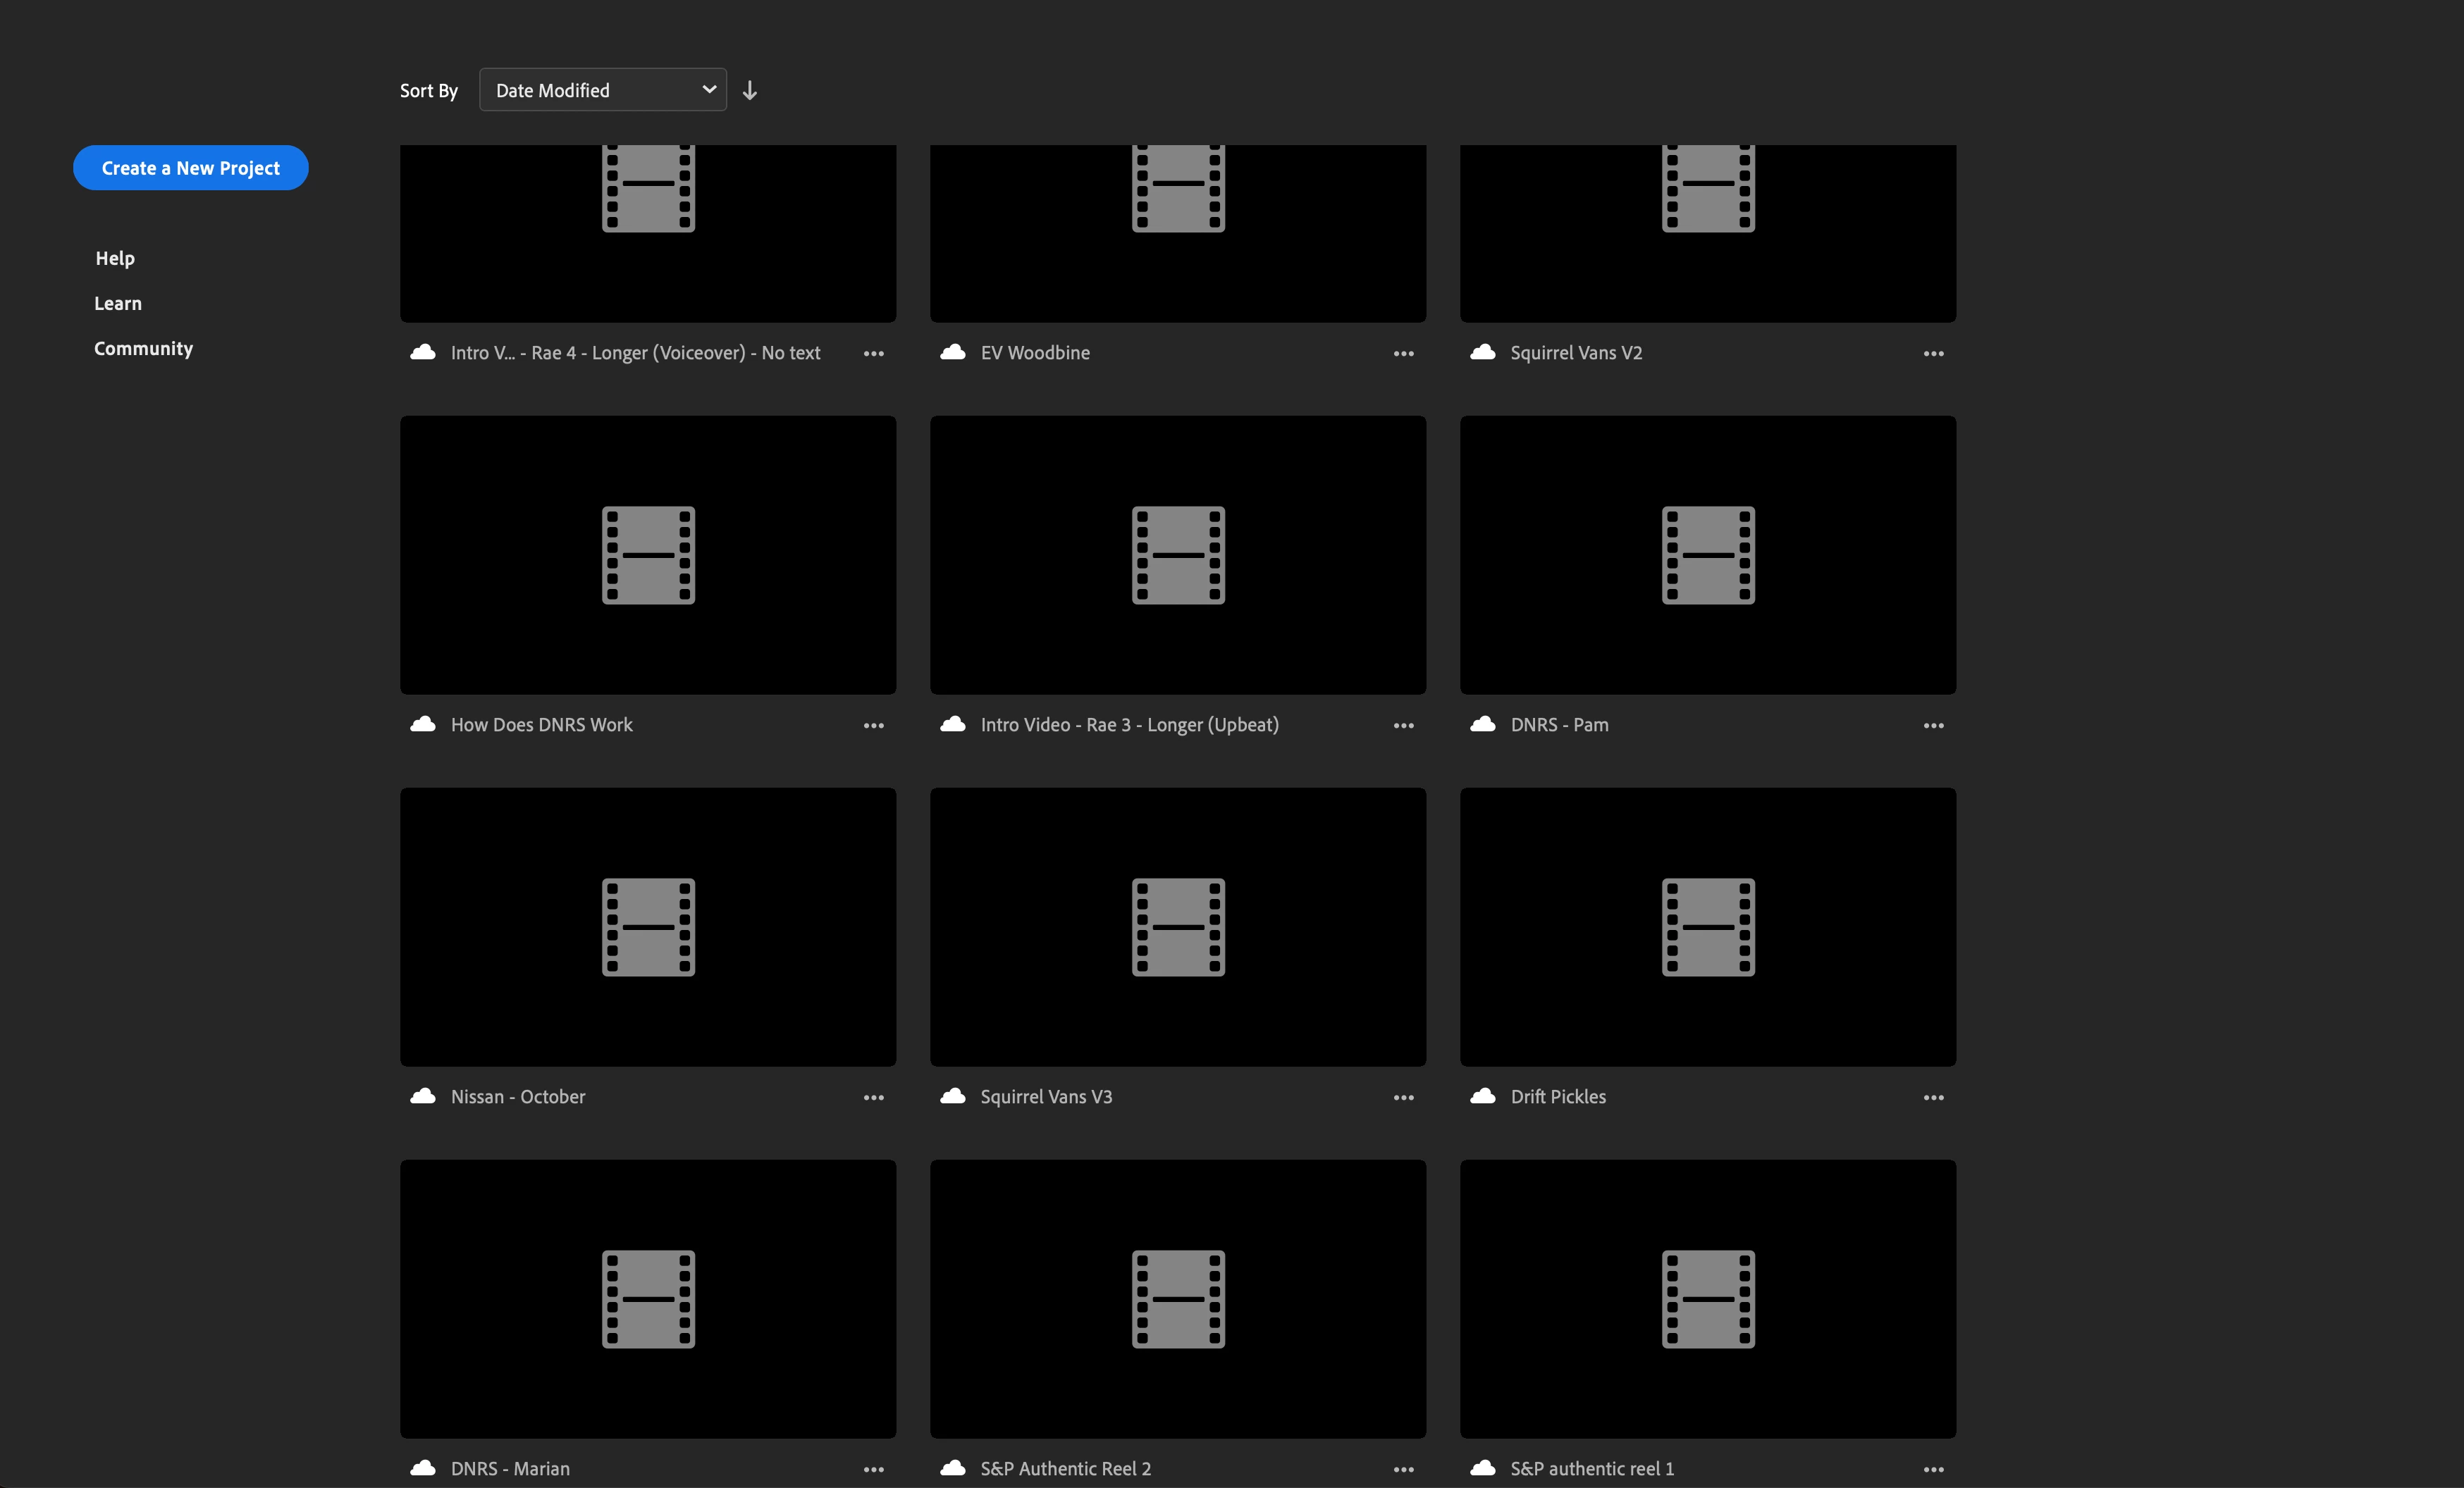Click Create a New Project button
Screen dimensions: 2464x1488
point(190,168)
